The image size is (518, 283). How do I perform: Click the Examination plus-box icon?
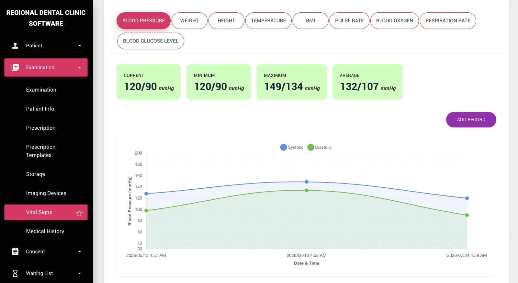click(15, 67)
